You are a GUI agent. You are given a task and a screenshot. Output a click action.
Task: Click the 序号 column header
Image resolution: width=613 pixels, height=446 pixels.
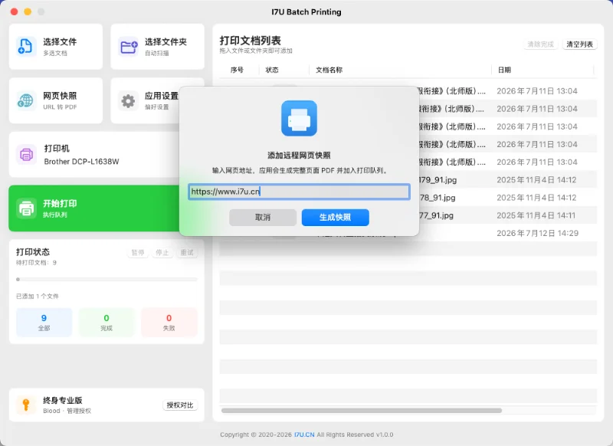237,70
